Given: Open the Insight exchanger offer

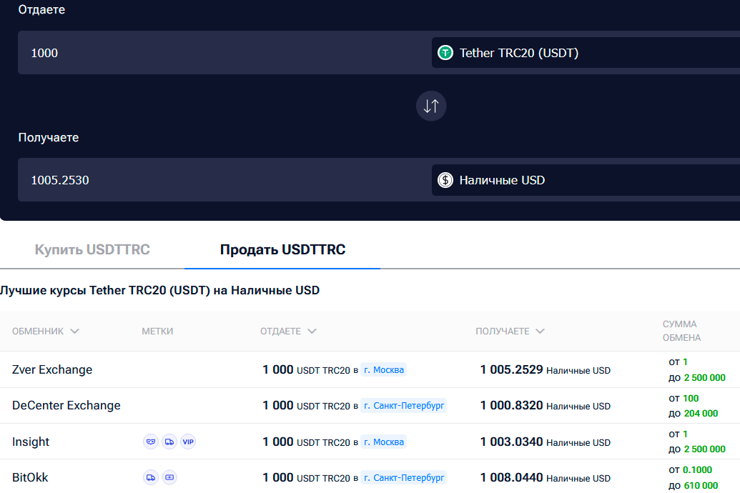Looking at the screenshot, I should (30, 442).
